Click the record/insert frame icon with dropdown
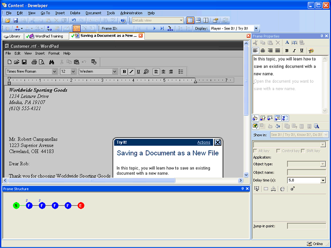Screen dimensions: 331x248 click(x=19, y=28)
